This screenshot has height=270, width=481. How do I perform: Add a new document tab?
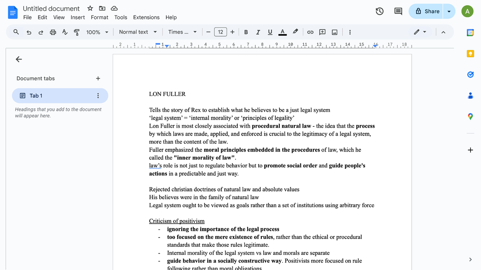[98, 78]
